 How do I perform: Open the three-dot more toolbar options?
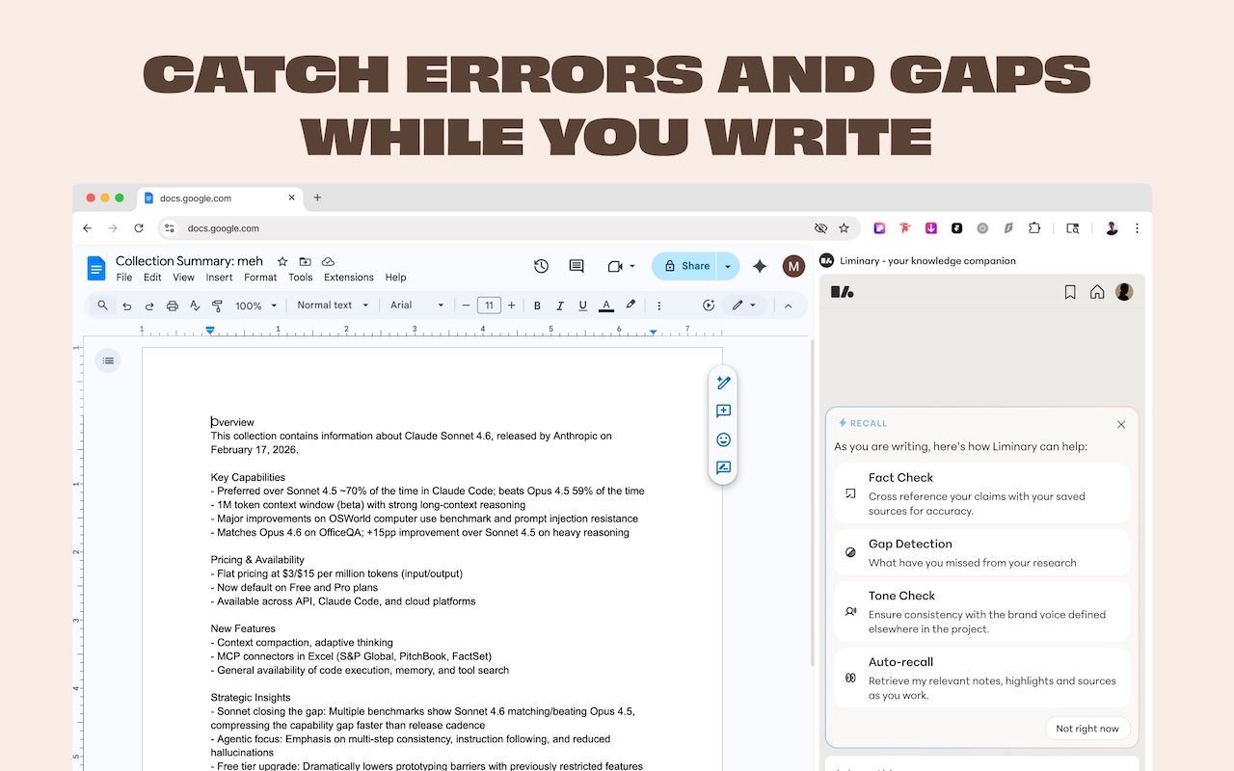coord(659,306)
